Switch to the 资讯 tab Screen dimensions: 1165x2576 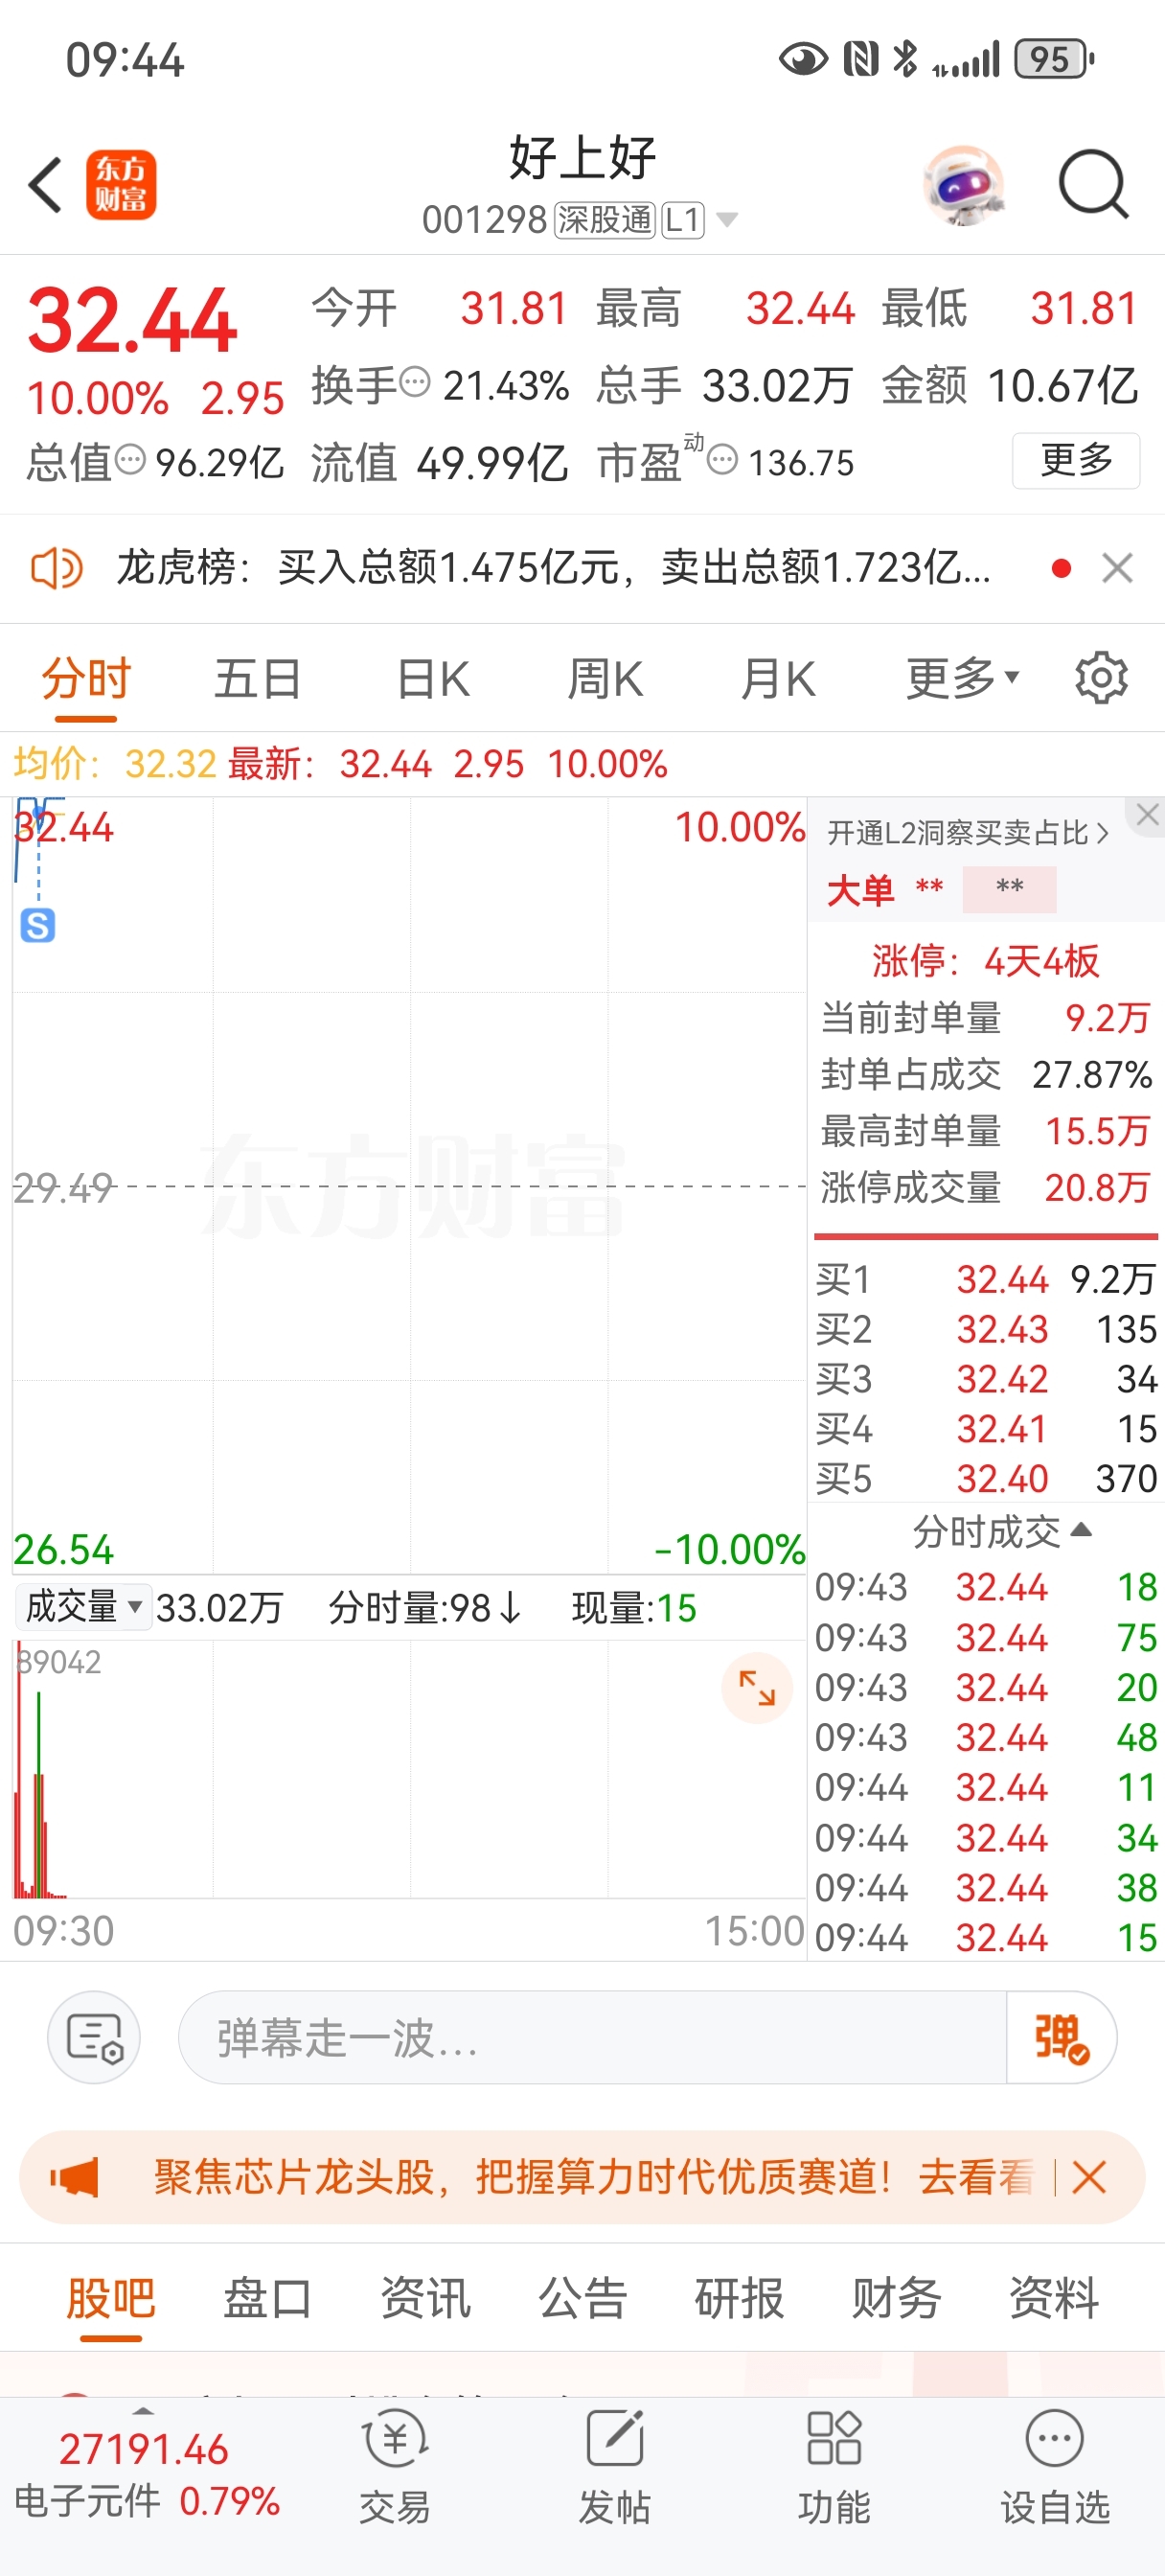[x=425, y=2299]
